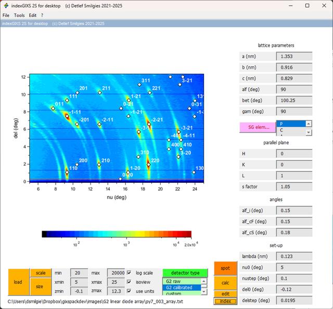Click the pink SG elem... button
Image resolution: width=333 pixels, height=309 pixels.
258,127
